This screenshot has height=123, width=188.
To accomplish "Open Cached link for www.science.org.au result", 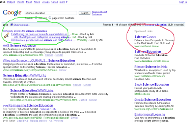I will pos(49,55).
